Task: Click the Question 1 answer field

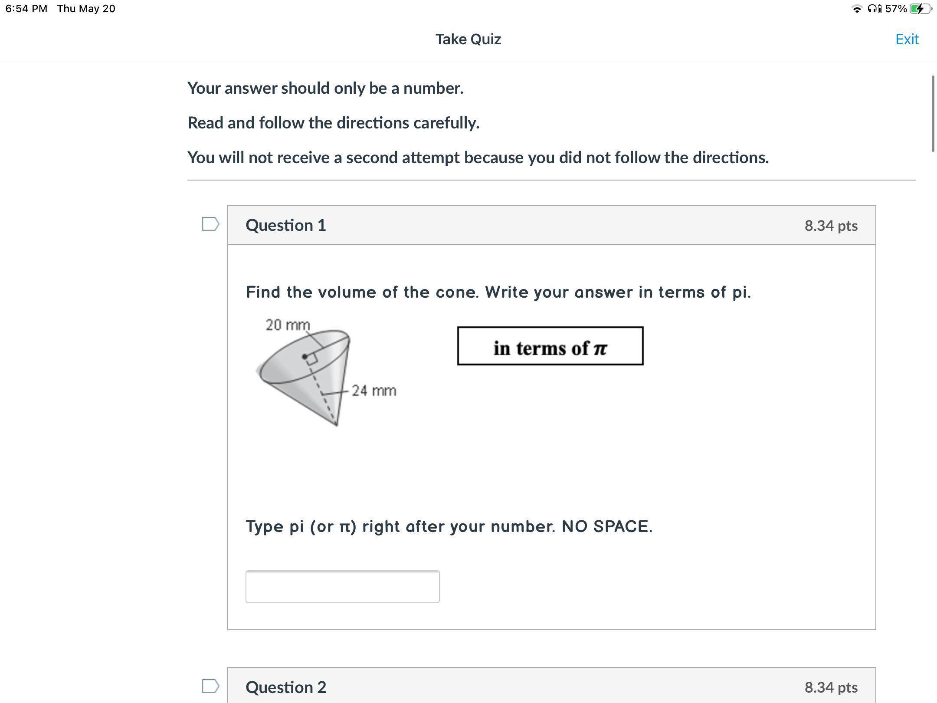Action: click(x=342, y=587)
